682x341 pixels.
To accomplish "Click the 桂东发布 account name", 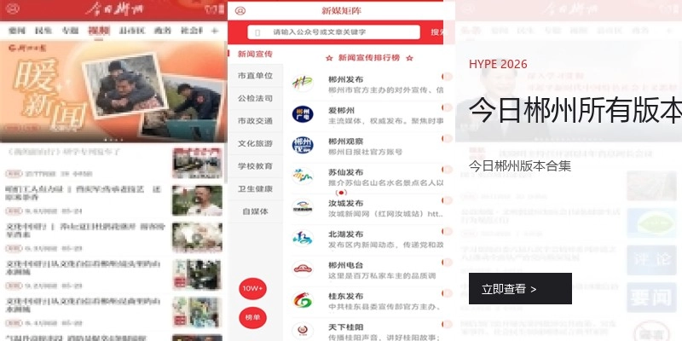I will (346, 296).
